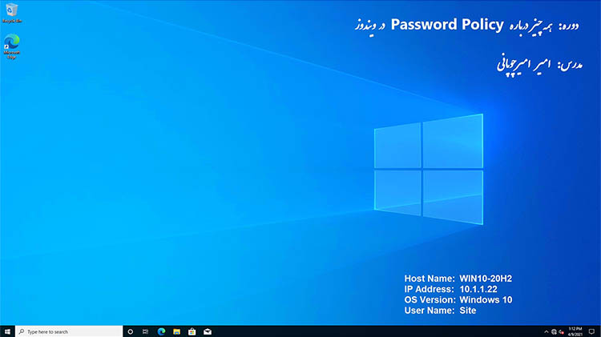
Task: Open the taskbar clock and date
Action: point(575,331)
